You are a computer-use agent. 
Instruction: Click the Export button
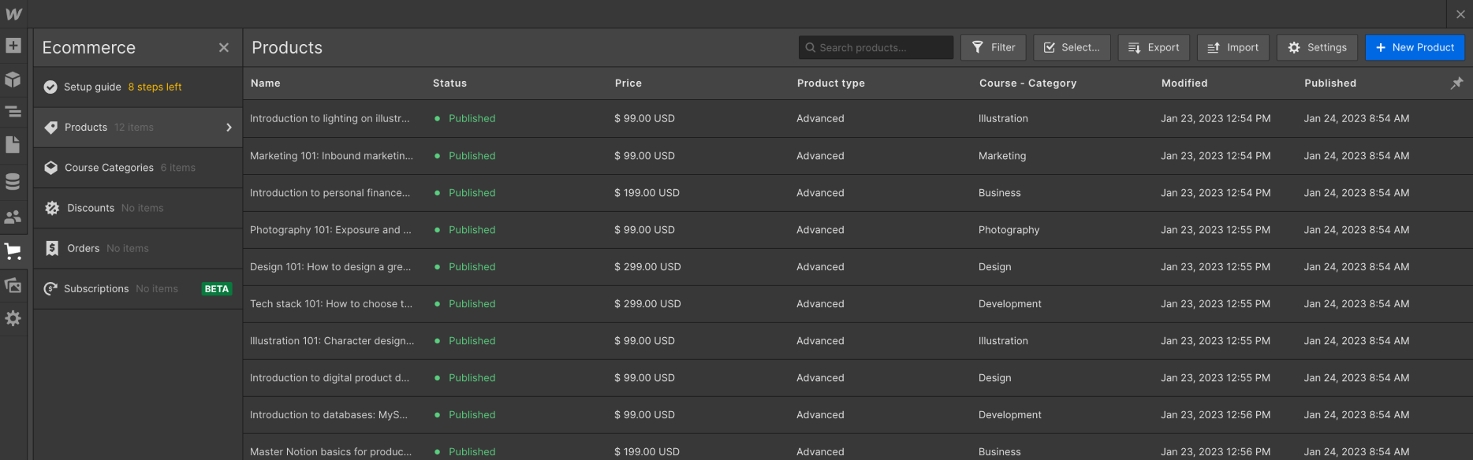[x=1154, y=47]
